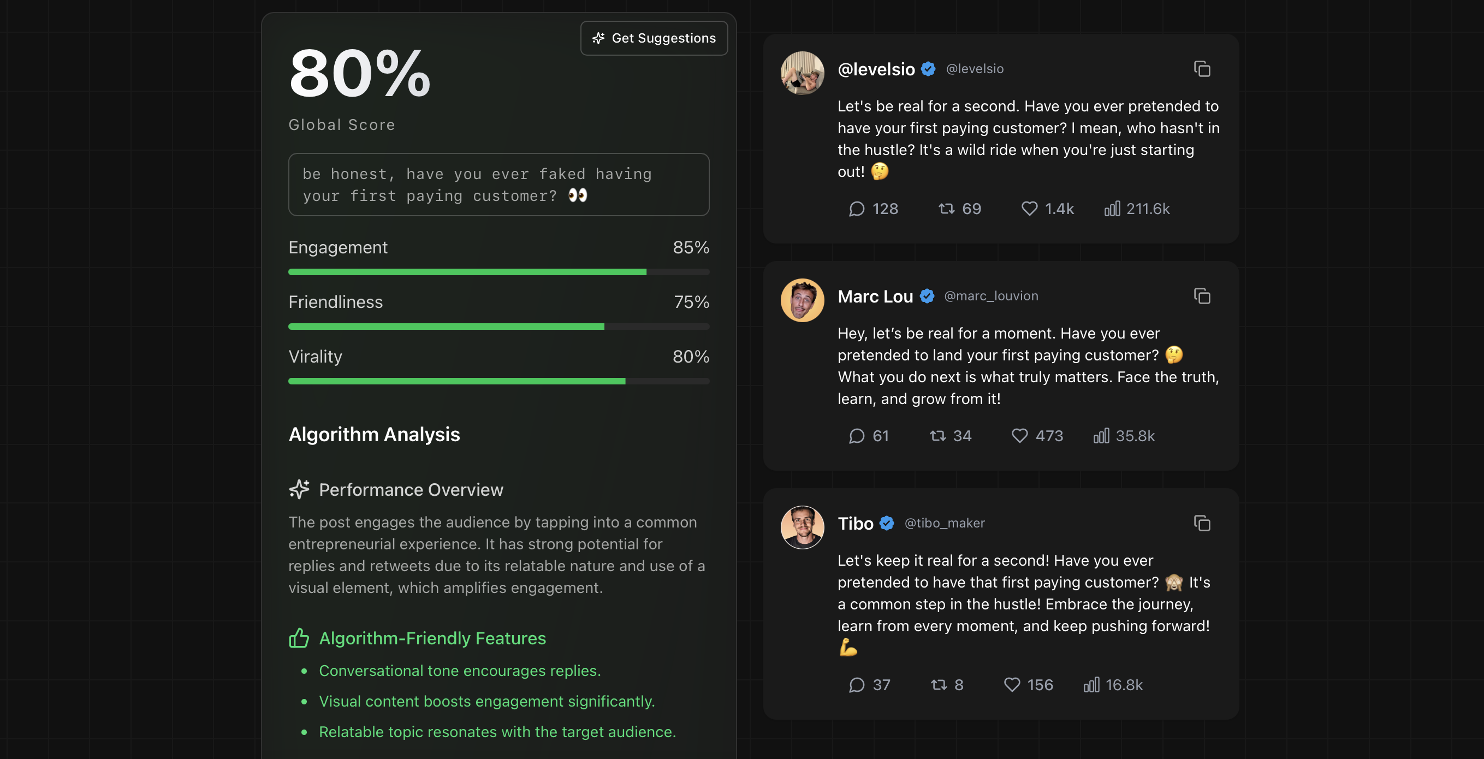Viewport: 1484px width, 759px height.
Task: Click retweet icon on Marc Lou tweet
Action: (x=938, y=436)
